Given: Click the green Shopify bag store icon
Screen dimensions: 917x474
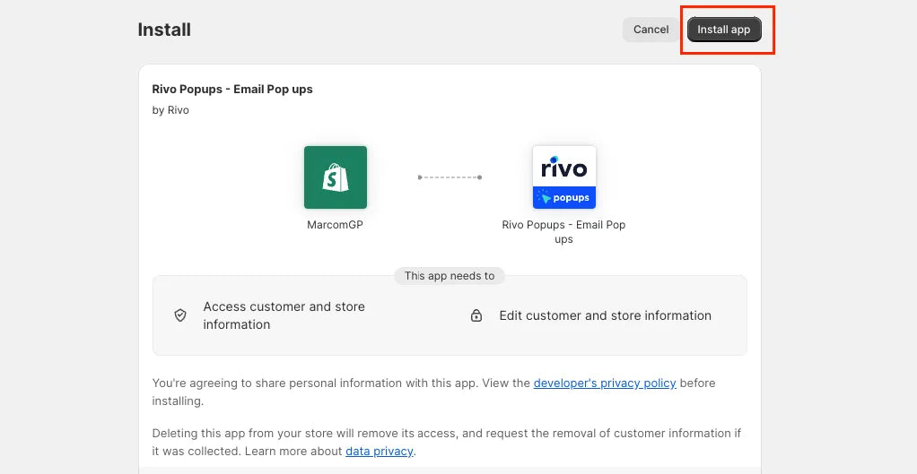Looking at the screenshot, I should click(336, 177).
